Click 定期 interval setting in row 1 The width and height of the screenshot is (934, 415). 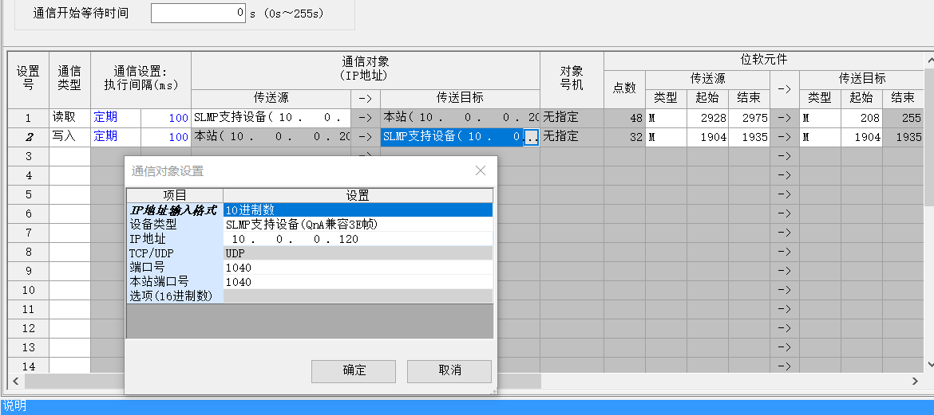tap(116, 117)
